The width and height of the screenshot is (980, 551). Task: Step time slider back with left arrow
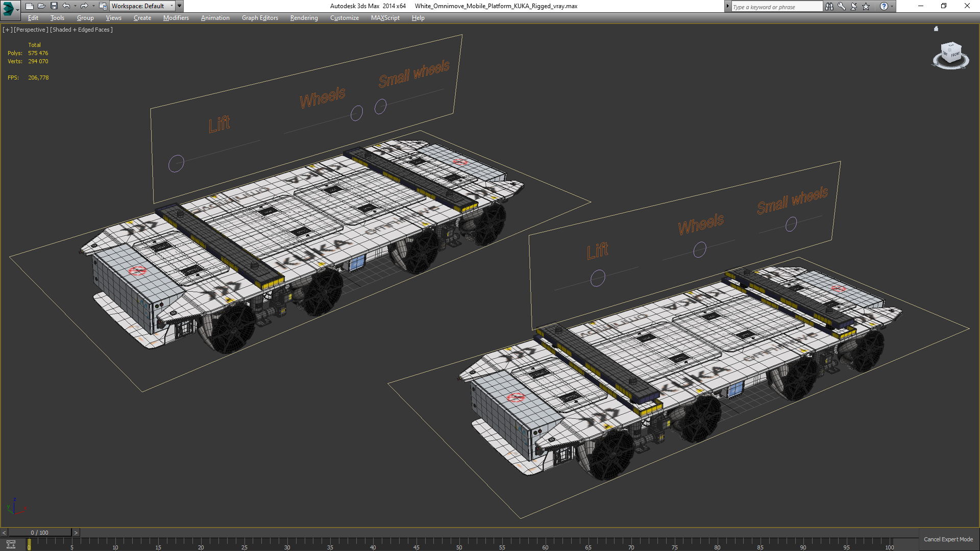[x=4, y=533]
